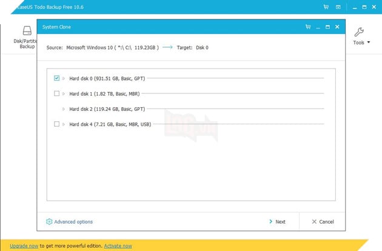Click the Cancel button
This screenshot has width=382, height=251.
pos(323,222)
